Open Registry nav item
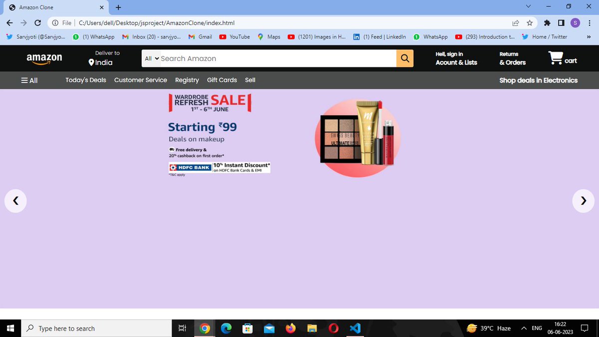This screenshot has height=337, width=599. click(x=187, y=80)
